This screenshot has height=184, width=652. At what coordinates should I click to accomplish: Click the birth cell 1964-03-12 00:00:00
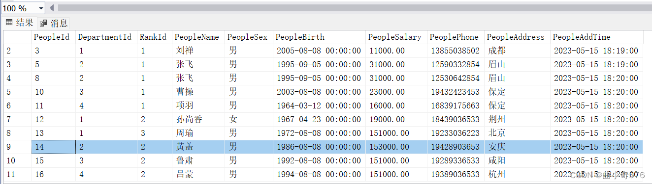319,105
